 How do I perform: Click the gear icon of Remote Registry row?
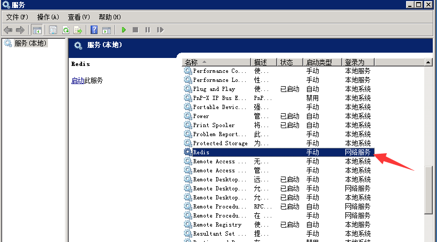[188, 224]
